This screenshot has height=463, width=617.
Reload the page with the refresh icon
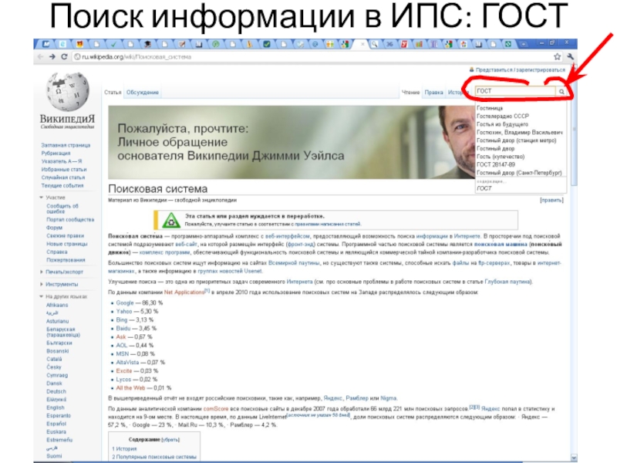coord(64,56)
